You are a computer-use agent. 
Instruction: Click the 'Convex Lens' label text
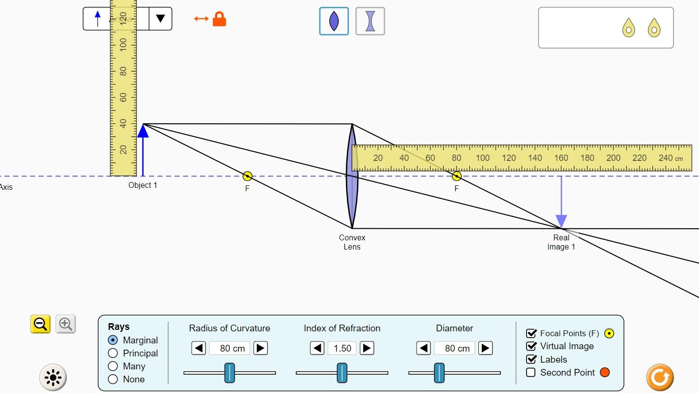(x=352, y=242)
